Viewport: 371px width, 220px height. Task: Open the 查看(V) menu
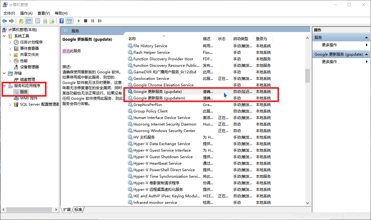[x=43, y=13]
